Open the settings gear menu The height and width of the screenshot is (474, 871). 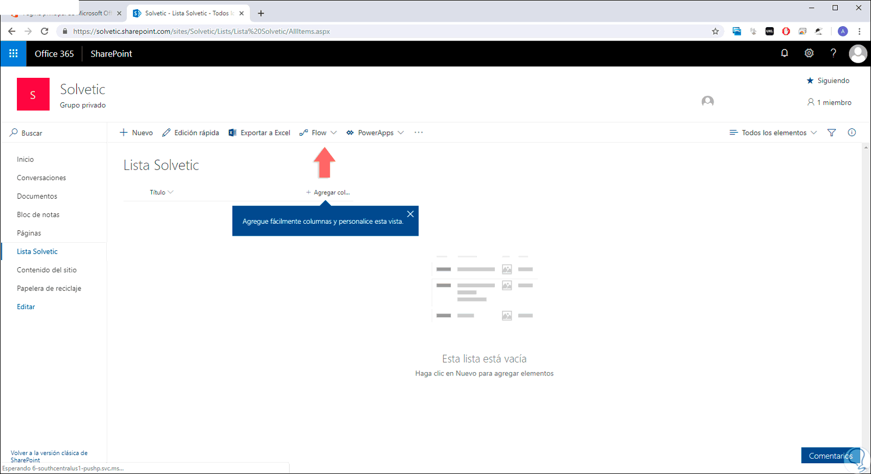[809, 53]
